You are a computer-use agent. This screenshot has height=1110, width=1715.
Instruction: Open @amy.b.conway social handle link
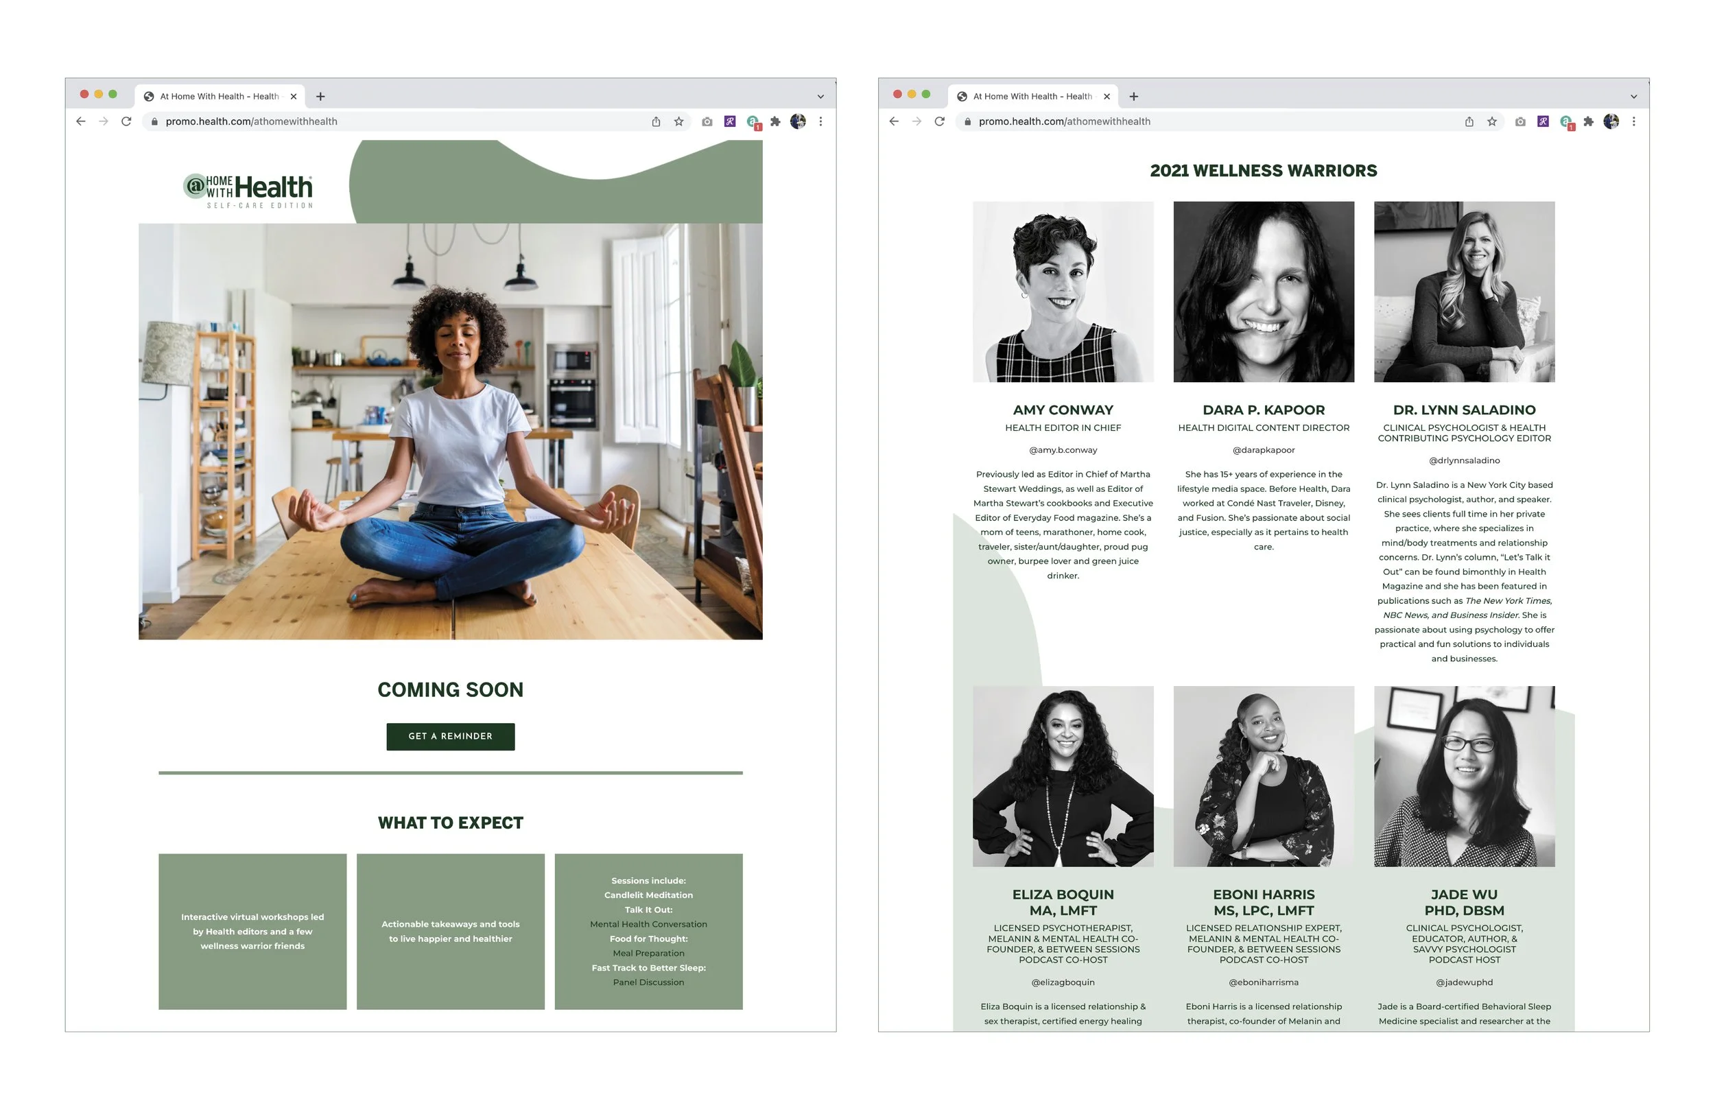[x=1063, y=450]
